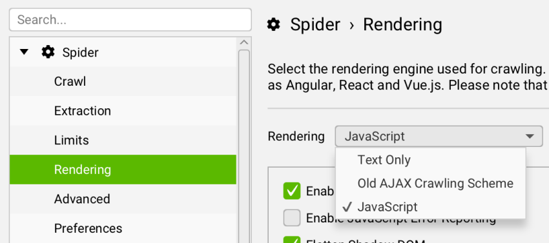549x243 pixels.
Task: Select the highlighted Rendering sidebar item
Action: point(123,170)
